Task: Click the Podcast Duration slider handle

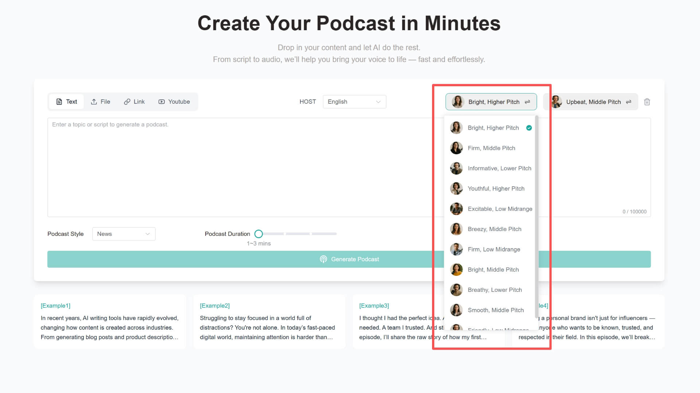Action: [258, 234]
